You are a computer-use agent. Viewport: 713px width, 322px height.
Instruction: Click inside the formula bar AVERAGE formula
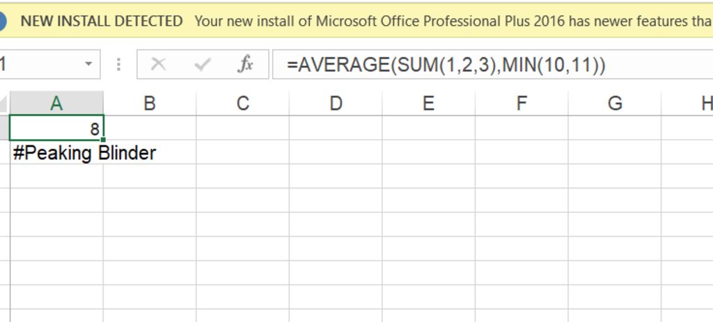[446, 65]
